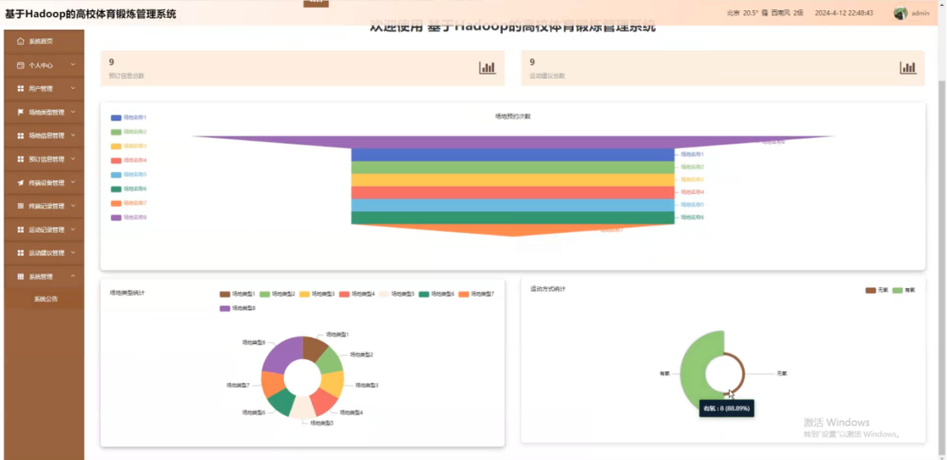Toggle 场地类型2 in the pie legend

tap(277, 294)
